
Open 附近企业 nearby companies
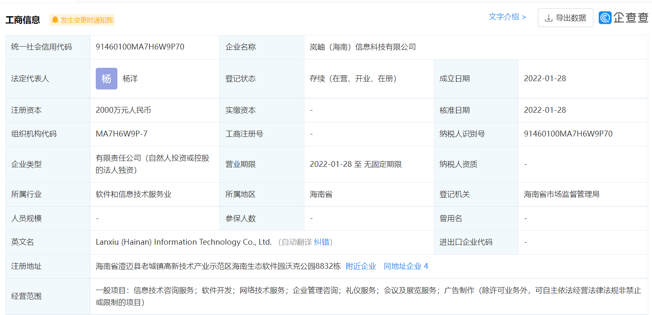[x=361, y=266]
